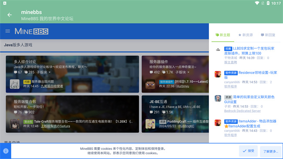Open 多人综合讨论 forum
Image resolution: width=283 pixels, height=159 pixels.
pyautogui.click(x=25, y=61)
